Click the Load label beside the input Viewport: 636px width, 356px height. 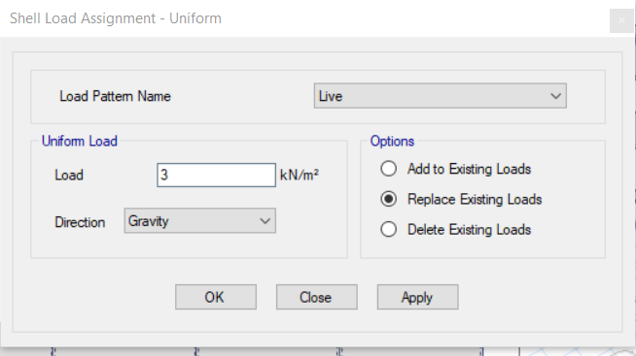(69, 175)
